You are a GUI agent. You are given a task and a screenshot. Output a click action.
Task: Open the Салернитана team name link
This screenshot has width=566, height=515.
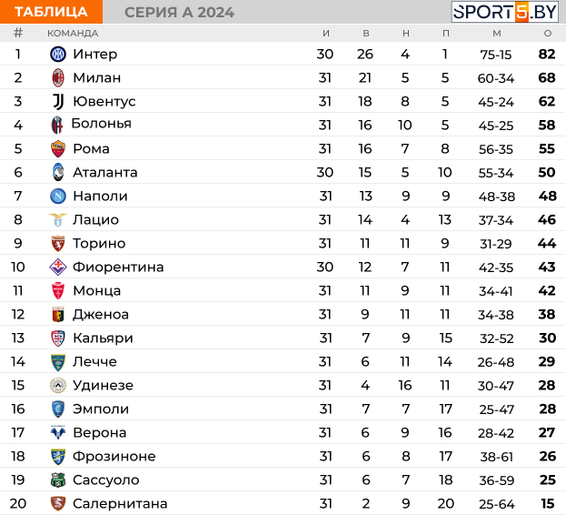coord(120,503)
